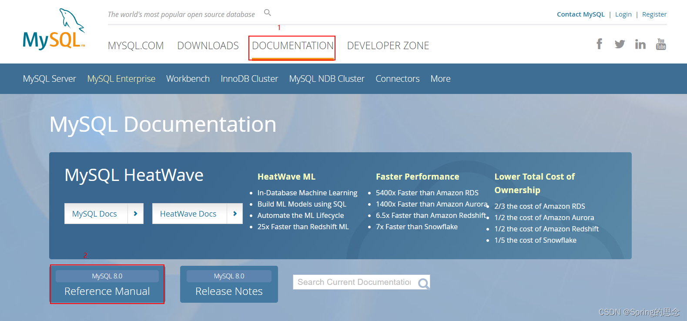Click 'In-Database Machine Learning' text

[307, 193]
